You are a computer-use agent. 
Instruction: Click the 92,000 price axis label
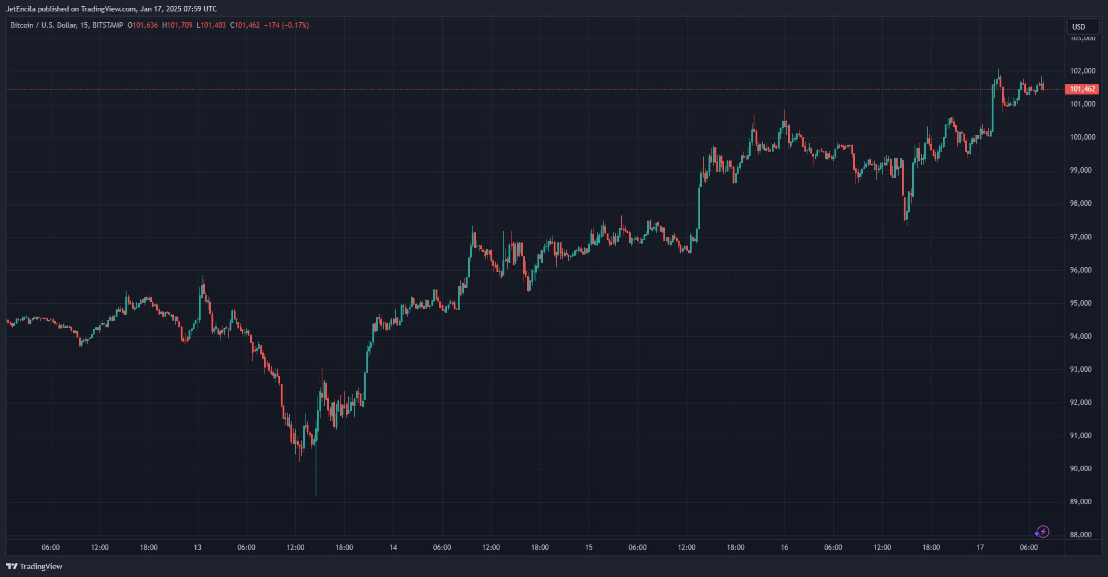[1081, 403]
